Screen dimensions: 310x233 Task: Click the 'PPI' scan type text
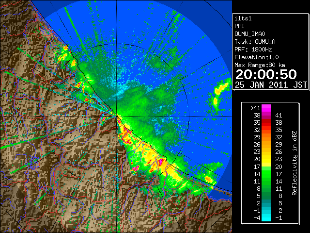click(239, 26)
